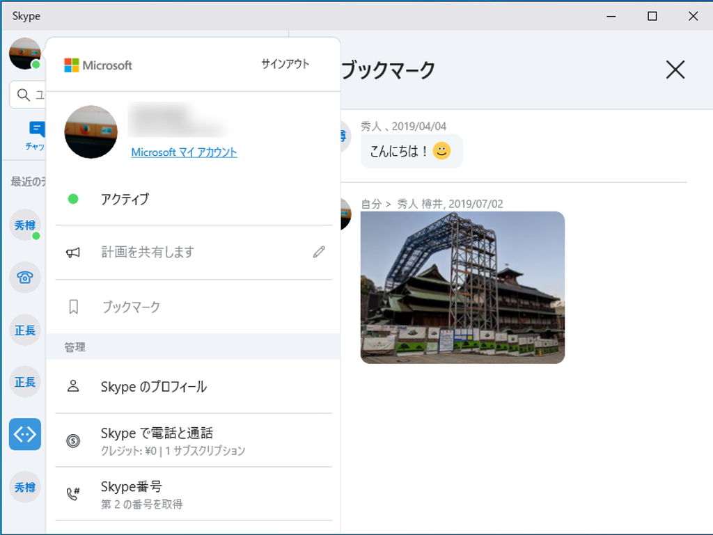Open the bots angle-brackets icon in sidebar

25,434
